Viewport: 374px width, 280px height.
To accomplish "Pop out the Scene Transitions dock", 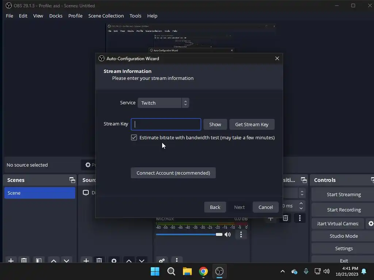I will coord(304,180).
